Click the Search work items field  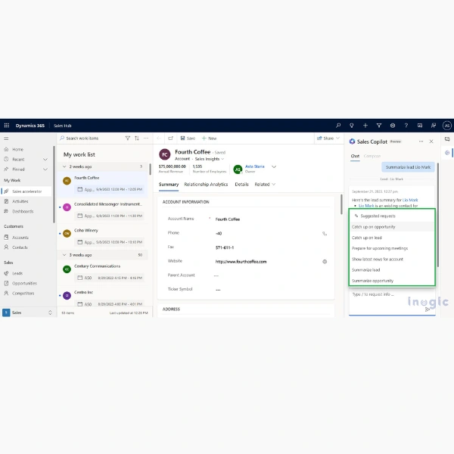pyautogui.click(x=90, y=138)
